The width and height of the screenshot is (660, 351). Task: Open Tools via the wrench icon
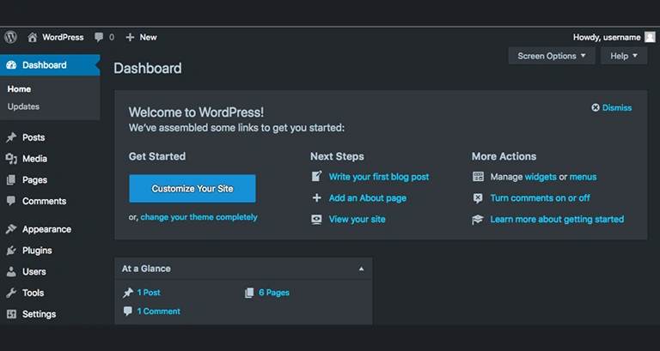pos(11,293)
